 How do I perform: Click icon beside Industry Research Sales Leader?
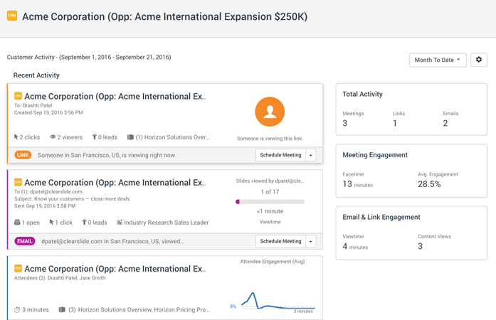click(120, 223)
